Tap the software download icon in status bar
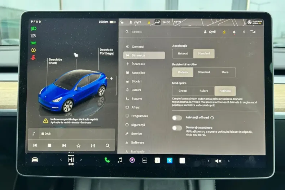285x190 pixels. click(149, 22)
